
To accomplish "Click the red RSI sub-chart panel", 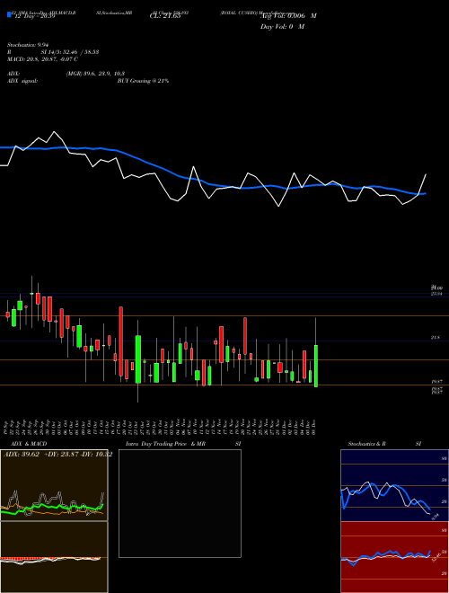I will (394, 557).
